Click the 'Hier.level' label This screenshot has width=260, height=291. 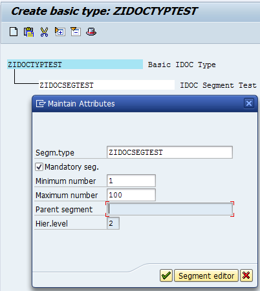tap(52, 224)
